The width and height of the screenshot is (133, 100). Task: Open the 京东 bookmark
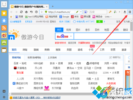pos(75,17)
